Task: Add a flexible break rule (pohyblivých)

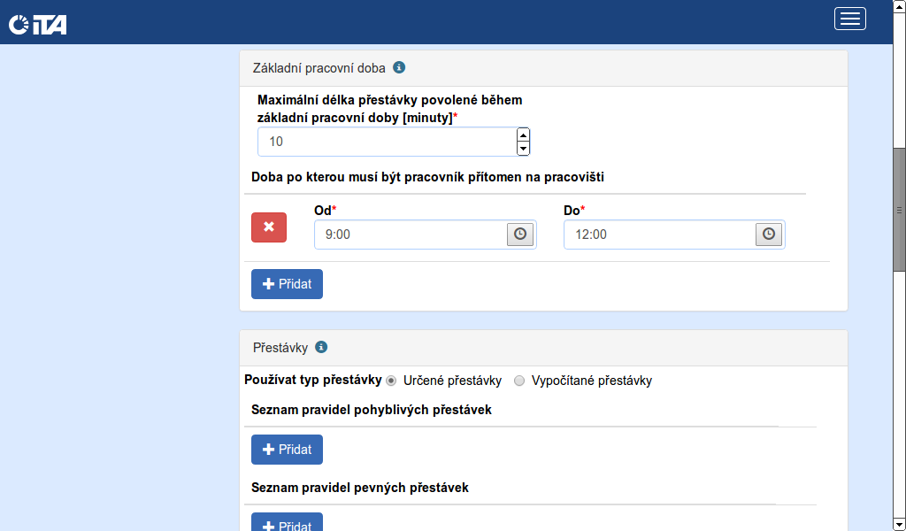Action: [x=287, y=450]
